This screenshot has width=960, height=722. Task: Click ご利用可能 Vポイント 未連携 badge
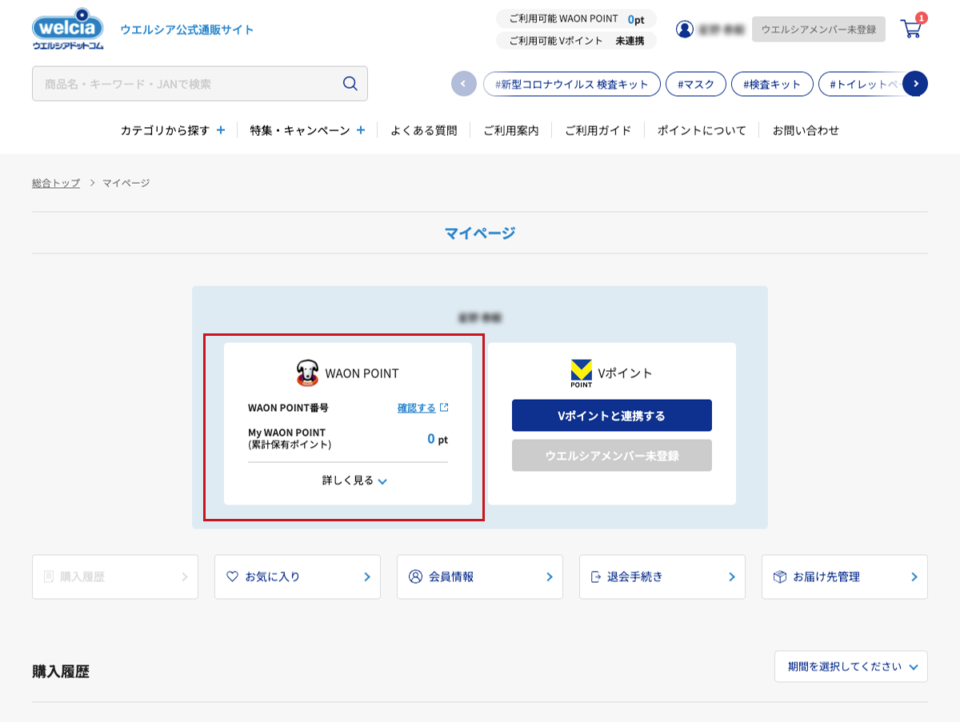click(x=576, y=41)
